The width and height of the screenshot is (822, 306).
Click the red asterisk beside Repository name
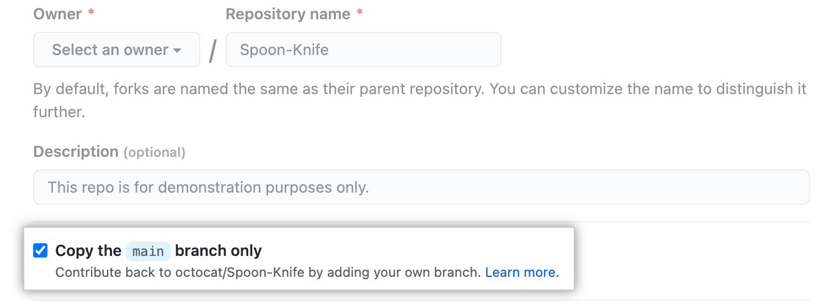click(360, 12)
